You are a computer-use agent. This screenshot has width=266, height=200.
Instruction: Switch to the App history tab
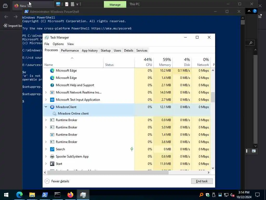[x=90, y=51]
